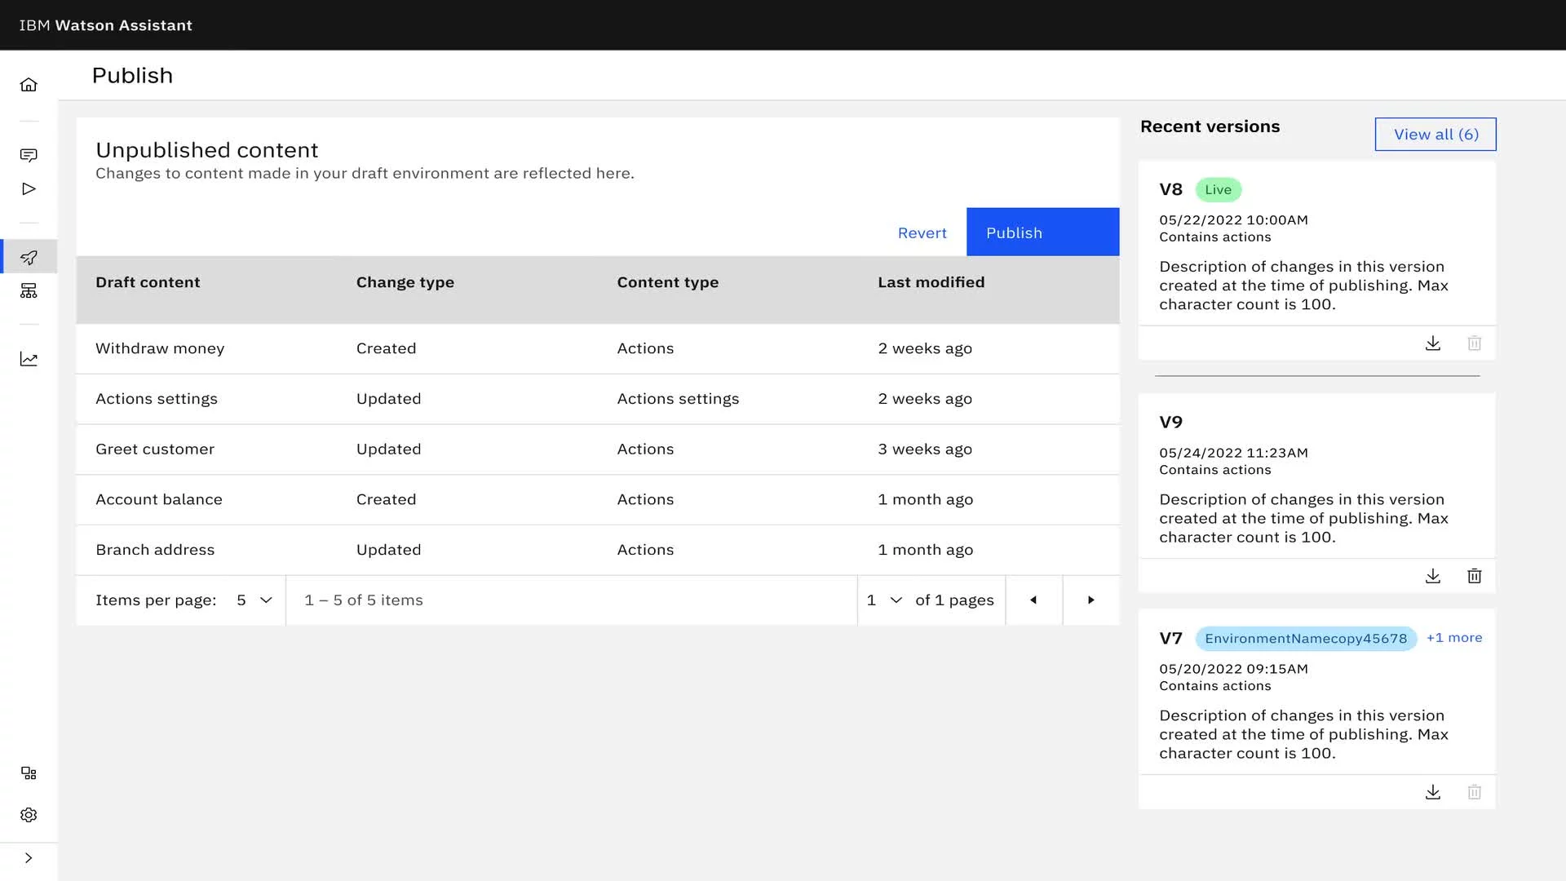The width and height of the screenshot is (1566, 881).
Task: Sort by Content type column header
Action: pos(668,282)
